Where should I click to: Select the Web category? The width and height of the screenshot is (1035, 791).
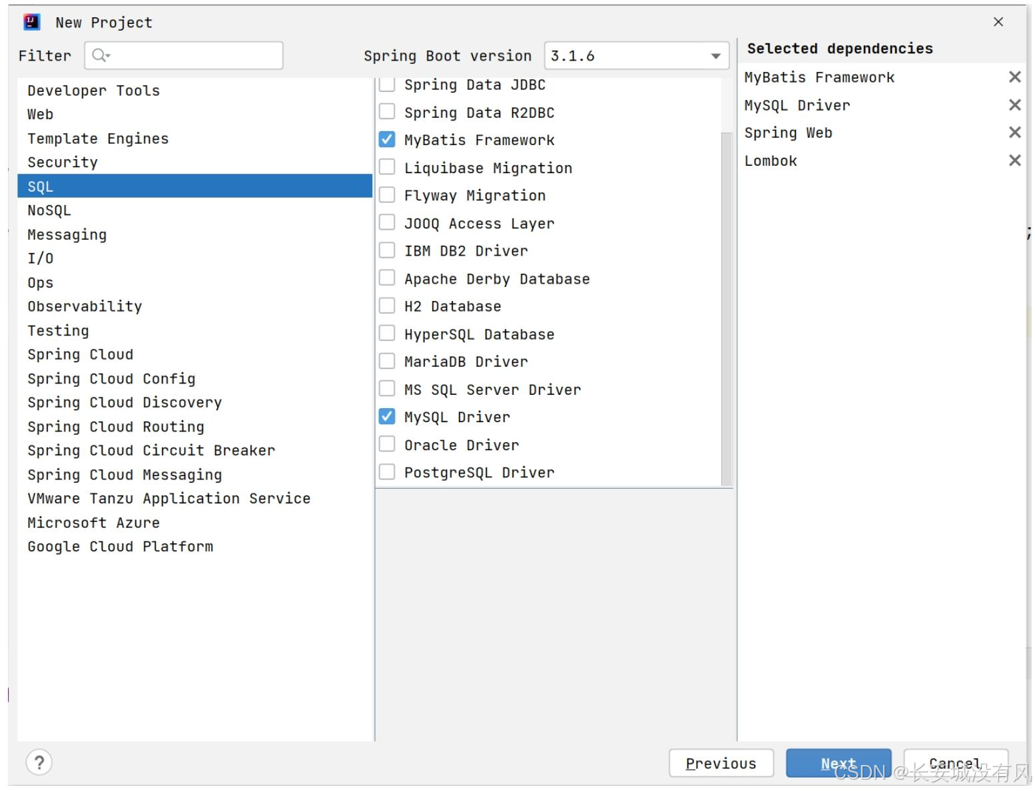point(194,115)
